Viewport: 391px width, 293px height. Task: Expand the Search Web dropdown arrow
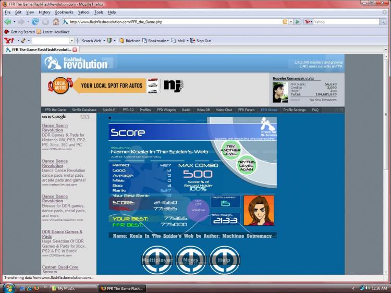click(x=104, y=41)
